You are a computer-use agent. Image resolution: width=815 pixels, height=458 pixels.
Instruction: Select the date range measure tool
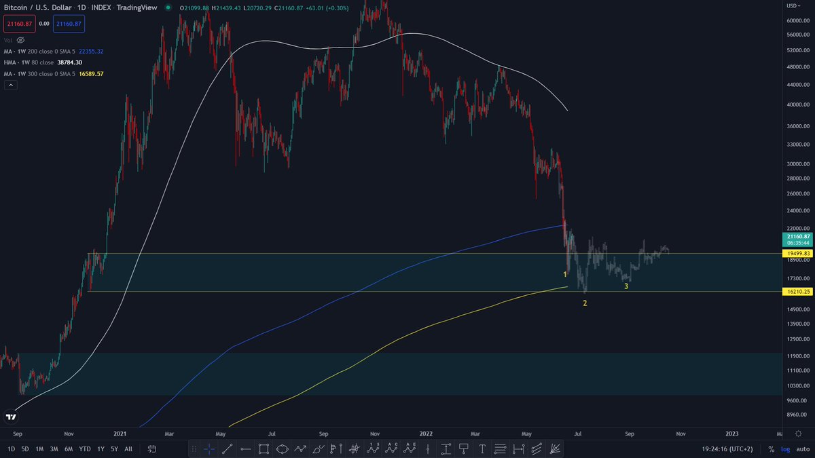coord(519,449)
